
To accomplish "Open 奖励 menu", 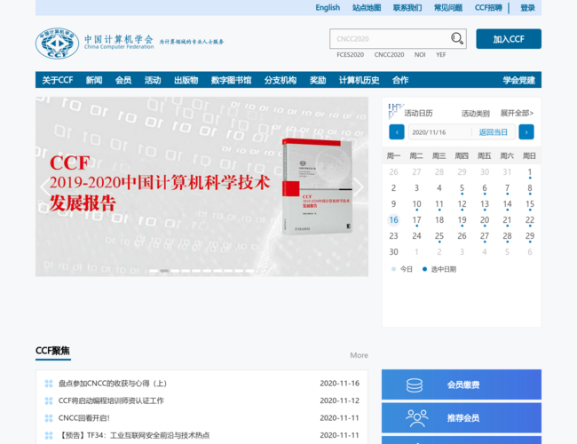I will [318, 80].
